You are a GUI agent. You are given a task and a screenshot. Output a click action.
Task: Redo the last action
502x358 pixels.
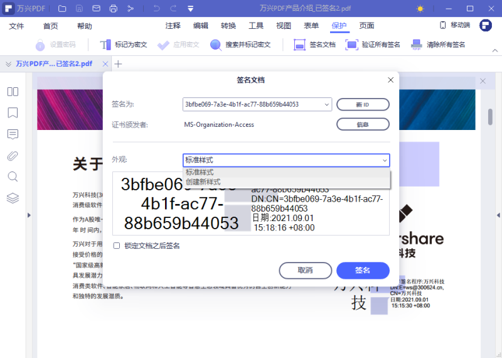tap(173, 9)
